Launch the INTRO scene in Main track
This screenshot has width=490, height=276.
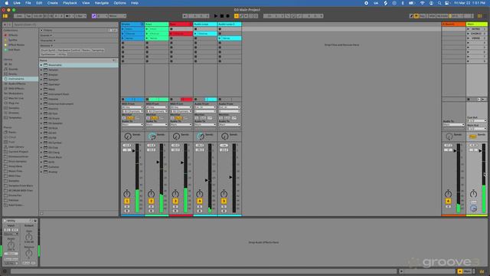click(469, 29)
